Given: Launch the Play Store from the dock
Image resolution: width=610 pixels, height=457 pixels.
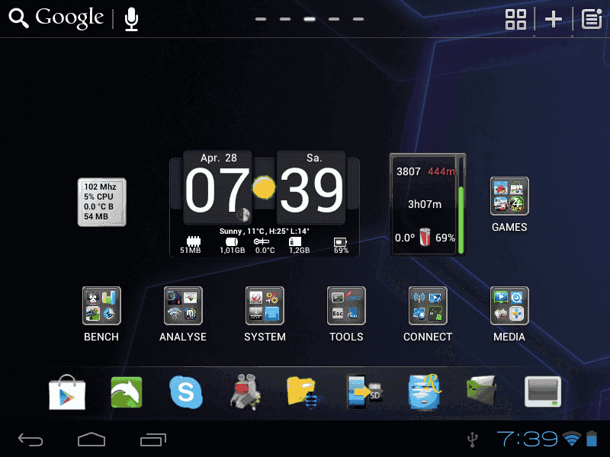Looking at the screenshot, I should click(x=67, y=392).
